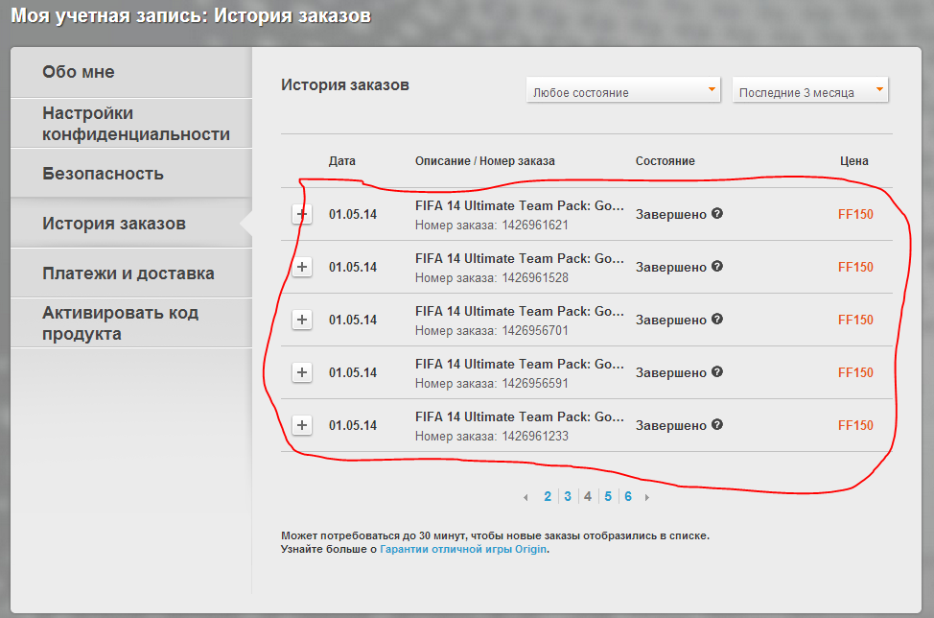Open Настройки конфиденциальности section
Viewport: 934px width, 618px height.
pos(131,124)
